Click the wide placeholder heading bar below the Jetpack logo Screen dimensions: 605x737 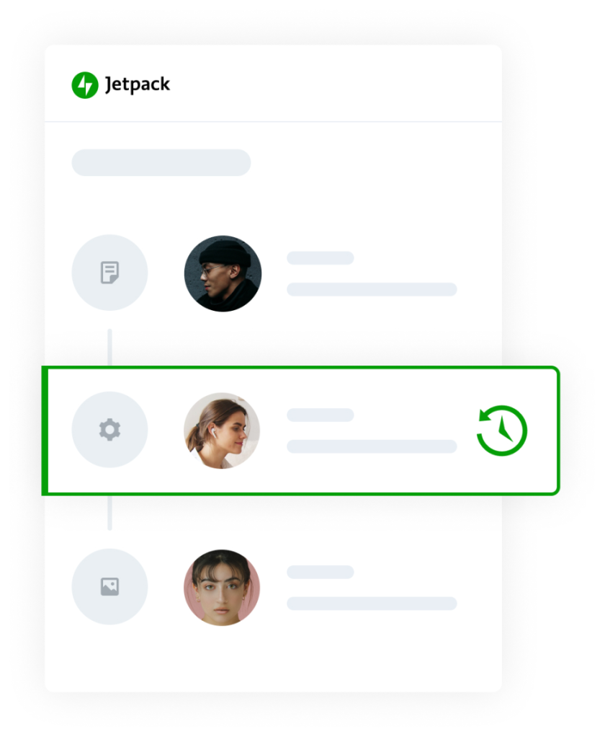tap(161, 162)
